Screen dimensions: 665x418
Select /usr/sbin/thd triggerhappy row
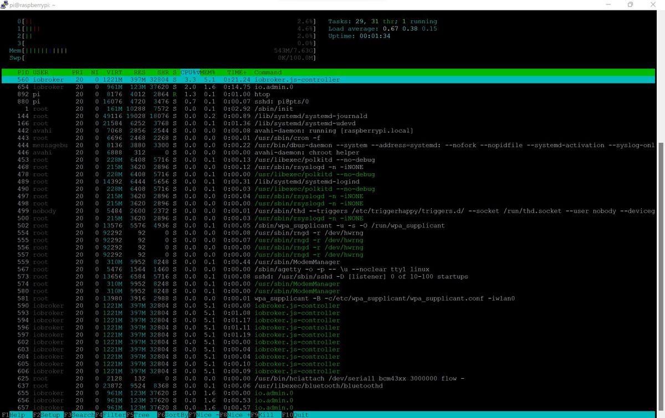point(329,211)
